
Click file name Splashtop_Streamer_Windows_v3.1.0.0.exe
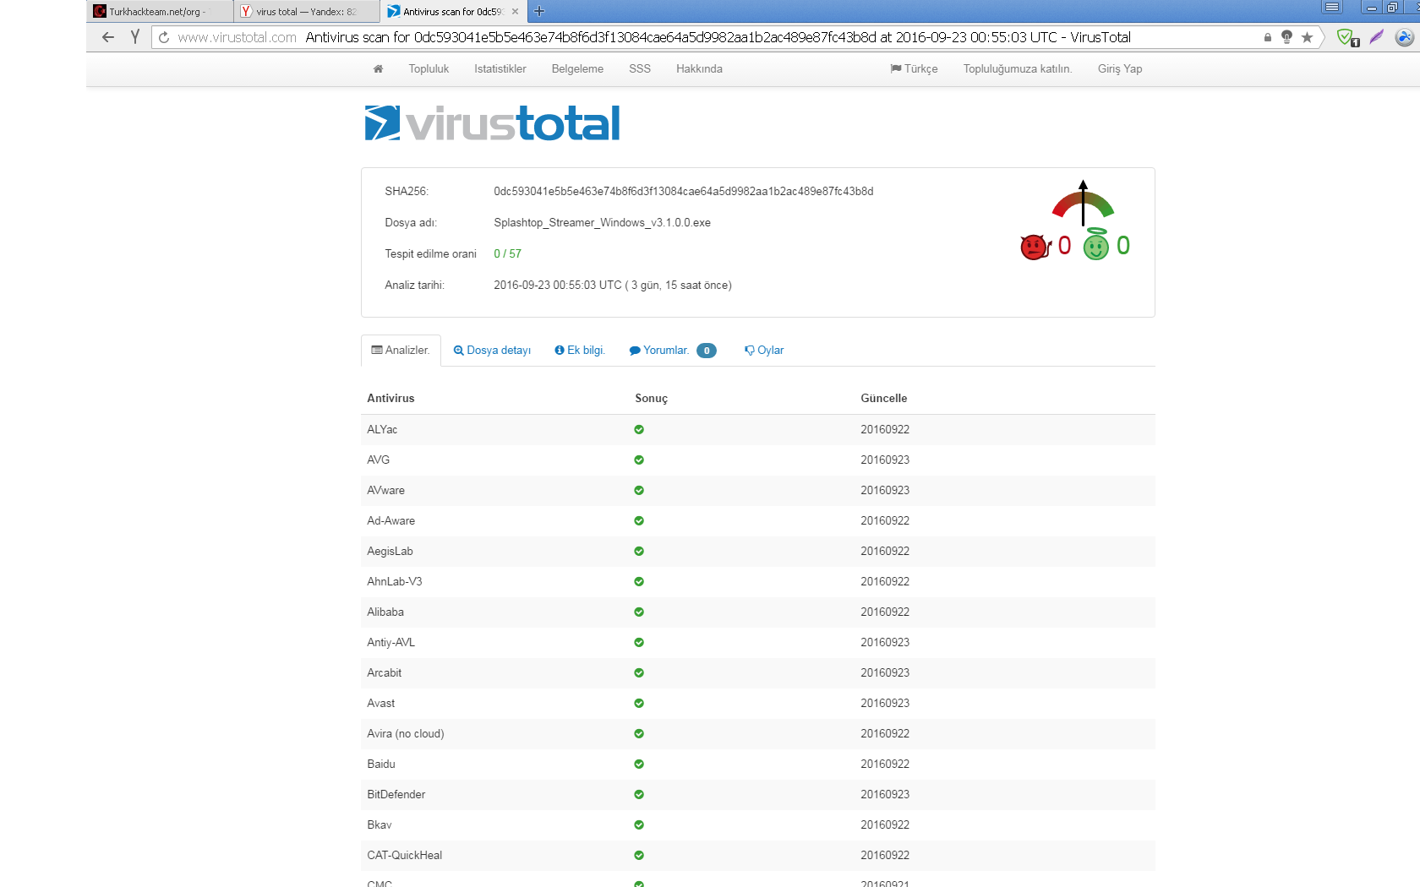pos(602,223)
